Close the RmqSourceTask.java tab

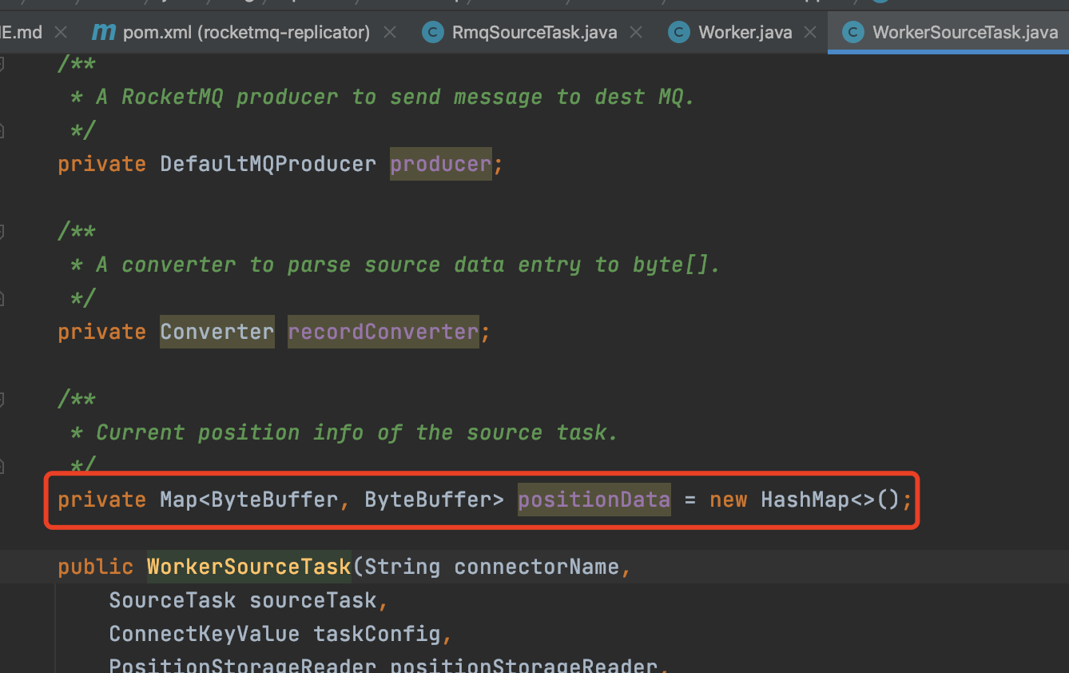point(636,33)
